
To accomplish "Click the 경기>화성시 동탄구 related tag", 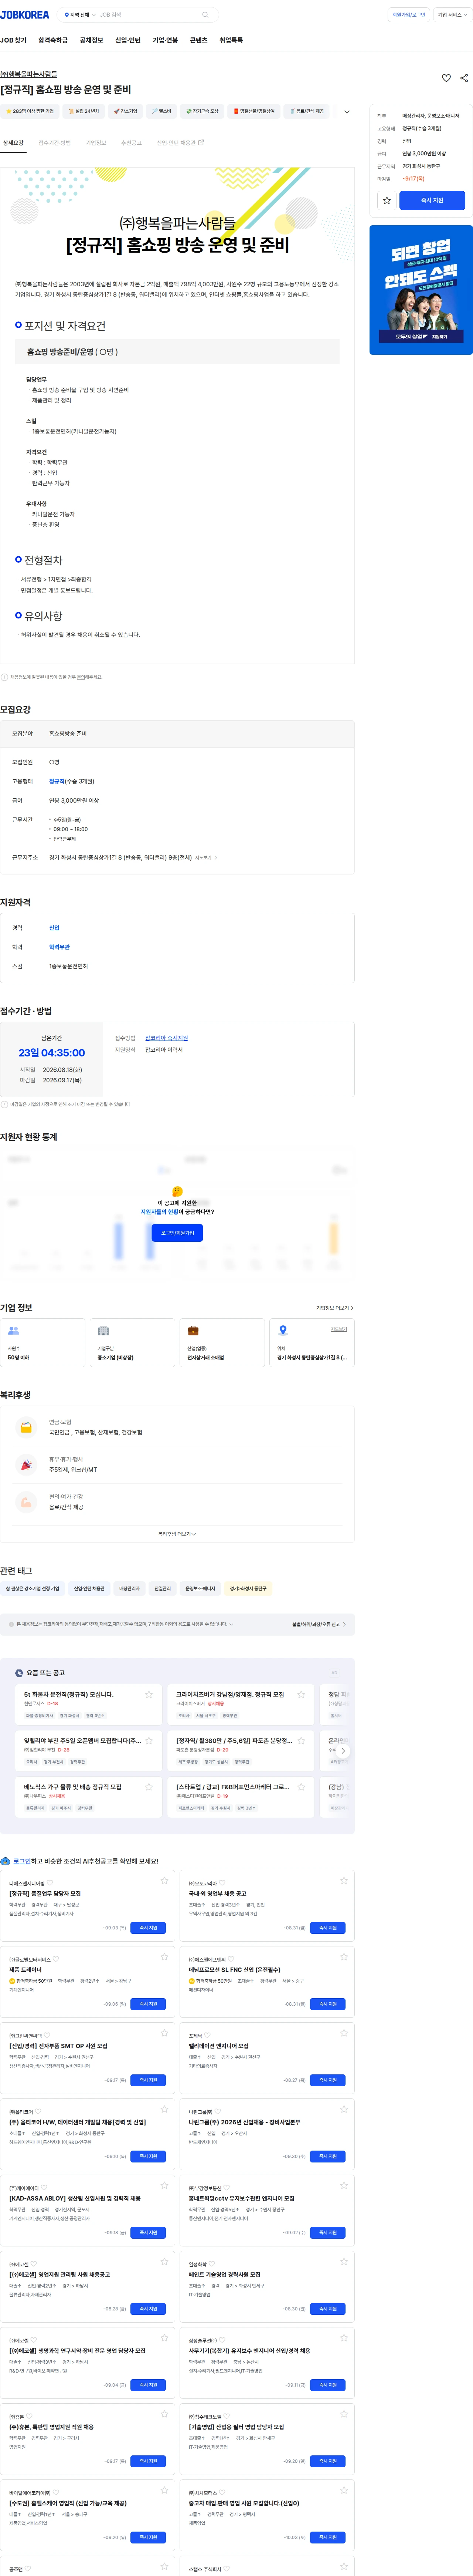I will click(248, 1588).
